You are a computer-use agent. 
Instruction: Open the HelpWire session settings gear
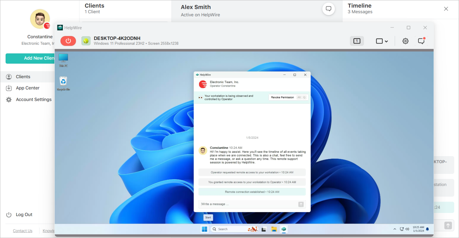405,41
